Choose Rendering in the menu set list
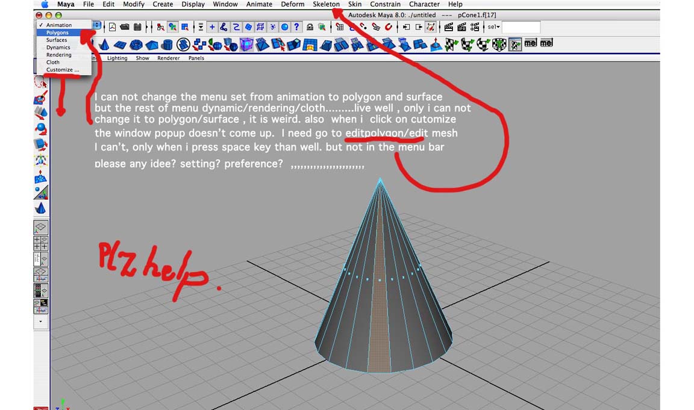The height and width of the screenshot is (410, 694). tap(59, 55)
